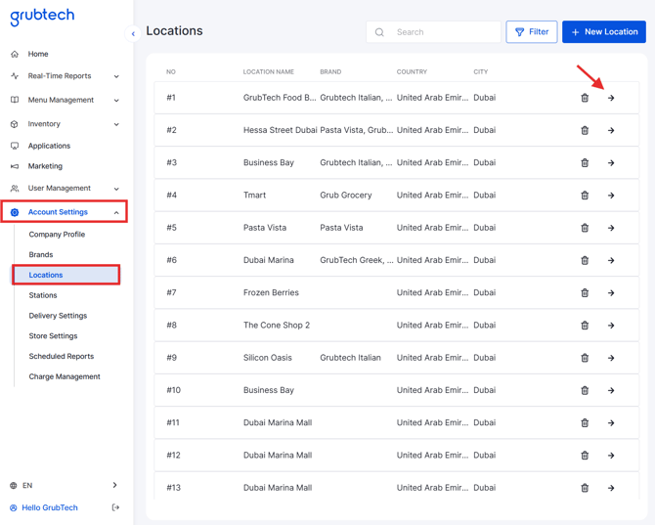The image size is (655, 525).
Task: Open location #11 Dubai Marina Mall arrow
Action: (x=611, y=422)
